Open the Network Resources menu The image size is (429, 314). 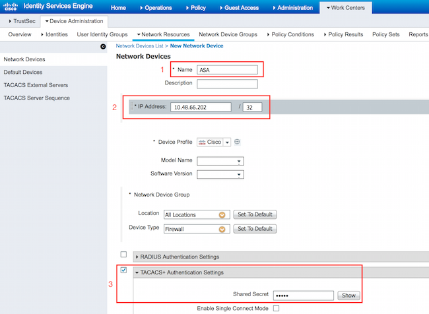click(x=163, y=34)
